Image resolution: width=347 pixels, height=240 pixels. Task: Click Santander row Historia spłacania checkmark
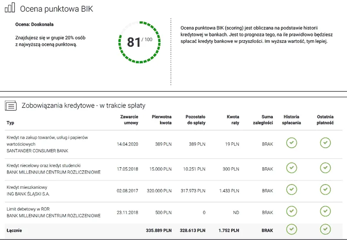click(291, 143)
